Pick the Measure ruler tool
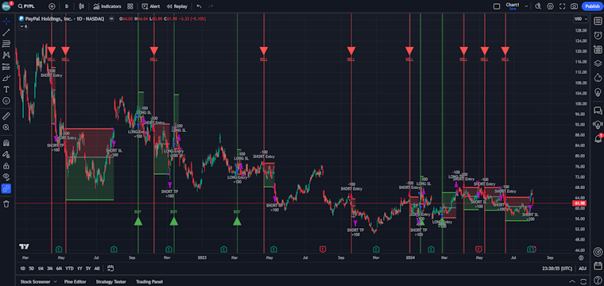Image resolution: width=604 pixels, height=286 pixels. 6,116
